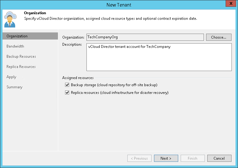Click the < Previous button
The width and height of the screenshot is (238, 168).
click(x=139, y=158)
